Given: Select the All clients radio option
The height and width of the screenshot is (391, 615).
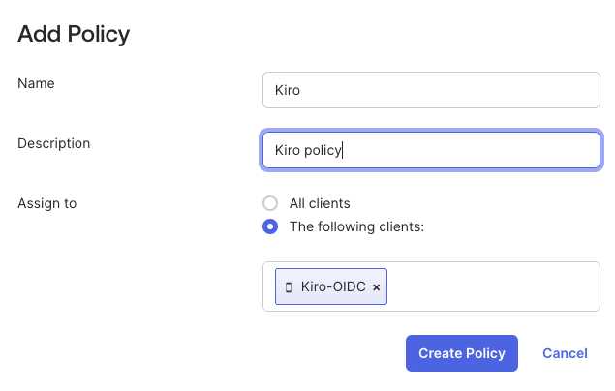Looking at the screenshot, I should 270,204.
